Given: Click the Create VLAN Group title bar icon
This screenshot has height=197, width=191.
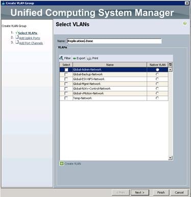Looking at the screenshot, I should (x=3, y=3).
